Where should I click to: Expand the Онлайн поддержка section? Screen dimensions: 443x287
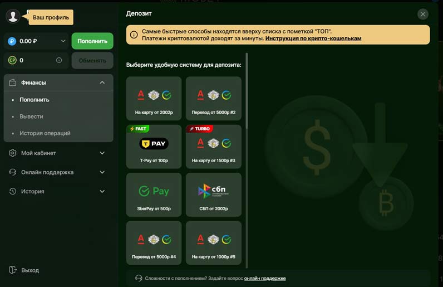[102, 172]
